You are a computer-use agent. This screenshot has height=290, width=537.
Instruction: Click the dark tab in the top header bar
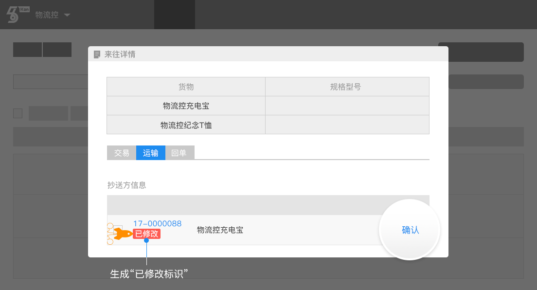tap(175, 15)
